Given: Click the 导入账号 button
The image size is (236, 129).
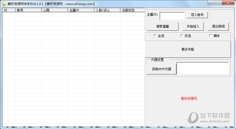Looking at the screenshot, I should pyautogui.click(x=197, y=15).
